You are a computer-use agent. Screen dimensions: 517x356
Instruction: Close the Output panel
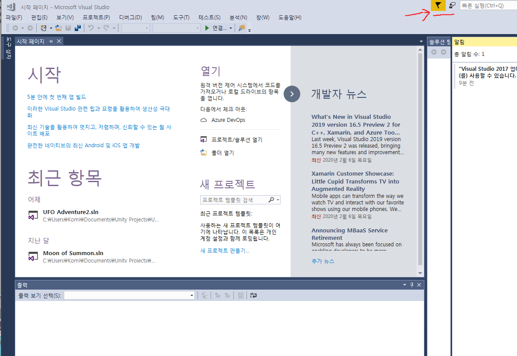419,285
